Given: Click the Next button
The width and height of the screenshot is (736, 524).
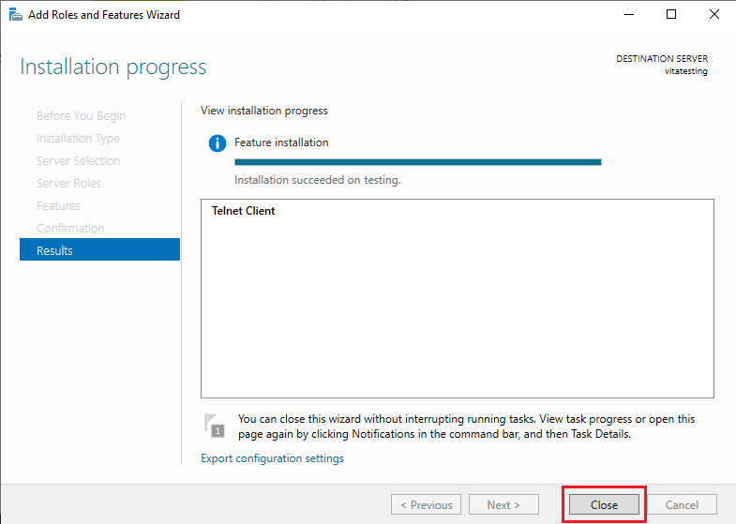Looking at the screenshot, I should 503,504.
